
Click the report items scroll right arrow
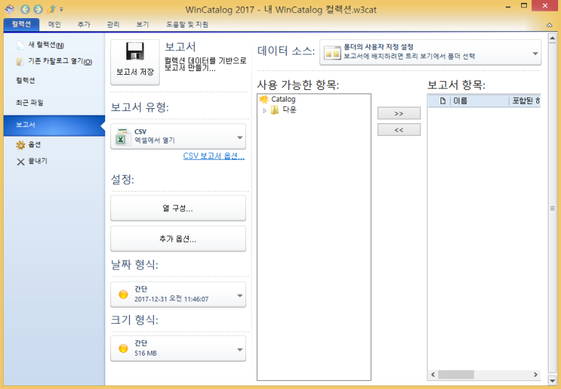536,374
